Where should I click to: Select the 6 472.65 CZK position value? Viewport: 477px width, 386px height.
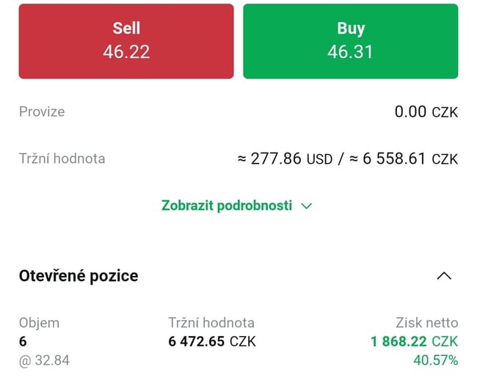(212, 341)
